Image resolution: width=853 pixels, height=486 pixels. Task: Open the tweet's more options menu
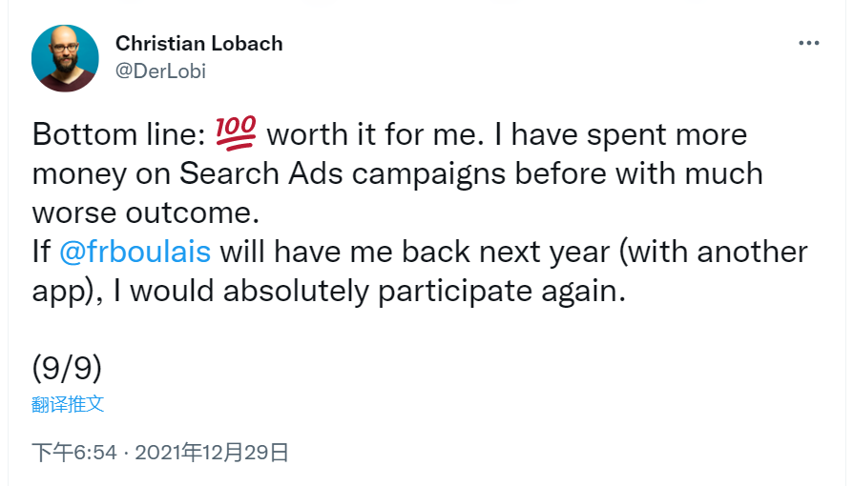click(807, 45)
